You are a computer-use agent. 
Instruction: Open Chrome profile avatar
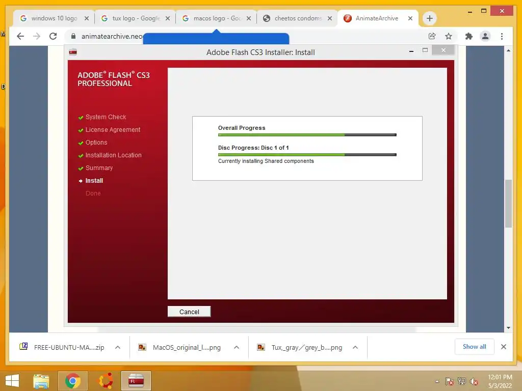pyautogui.click(x=485, y=36)
